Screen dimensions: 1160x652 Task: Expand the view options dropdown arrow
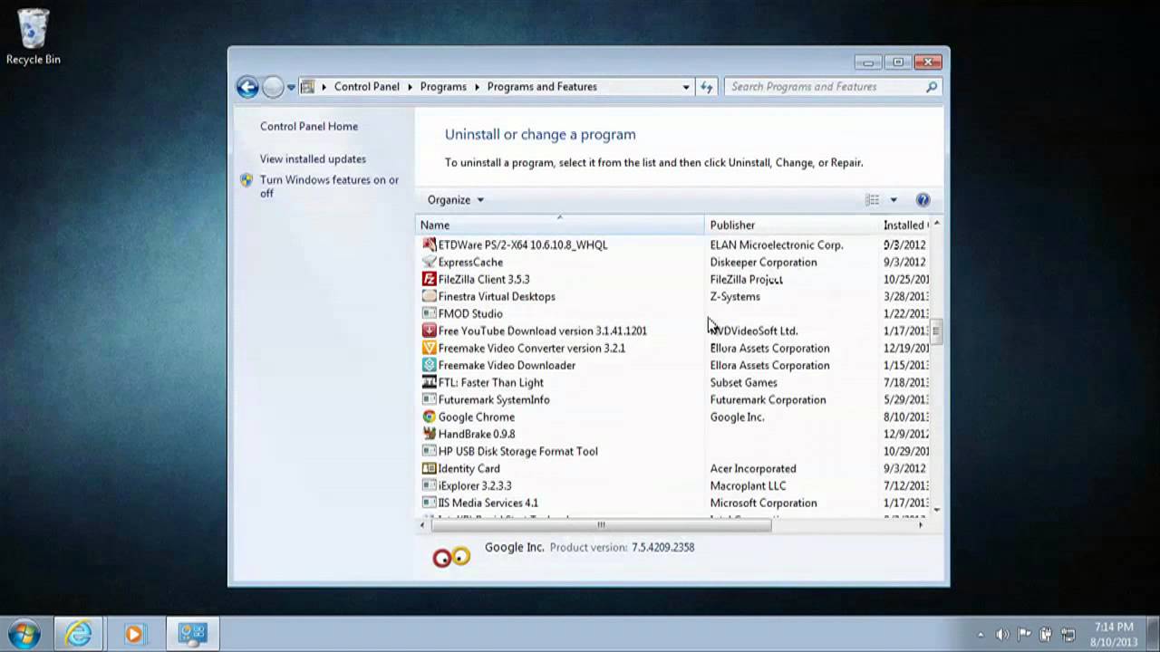click(893, 200)
